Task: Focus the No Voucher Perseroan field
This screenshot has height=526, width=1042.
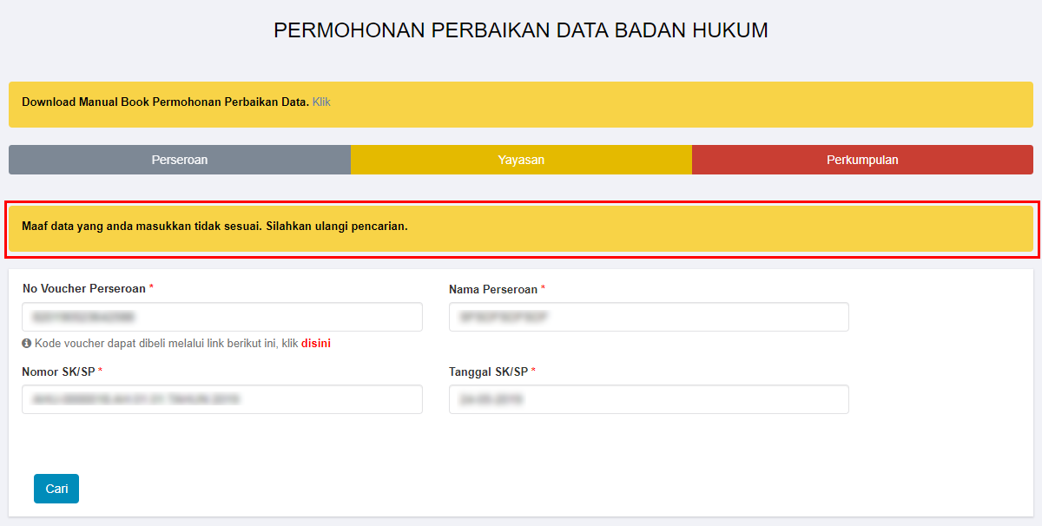Action: (222, 317)
